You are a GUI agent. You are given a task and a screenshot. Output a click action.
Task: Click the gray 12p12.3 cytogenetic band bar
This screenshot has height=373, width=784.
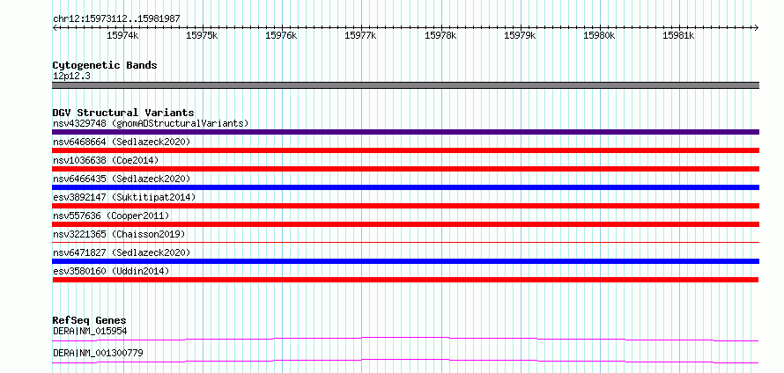point(405,85)
